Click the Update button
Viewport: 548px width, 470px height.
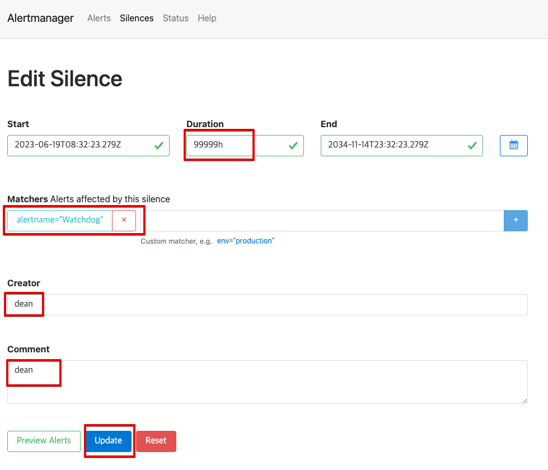point(109,441)
